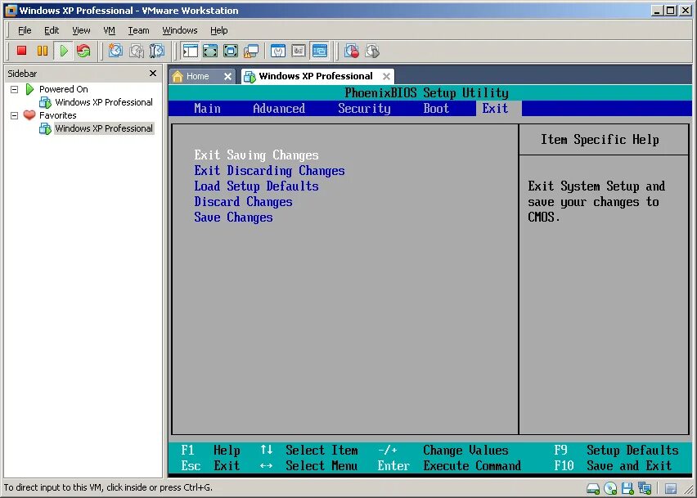Select Exit Discarding Changes option

pyautogui.click(x=269, y=171)
